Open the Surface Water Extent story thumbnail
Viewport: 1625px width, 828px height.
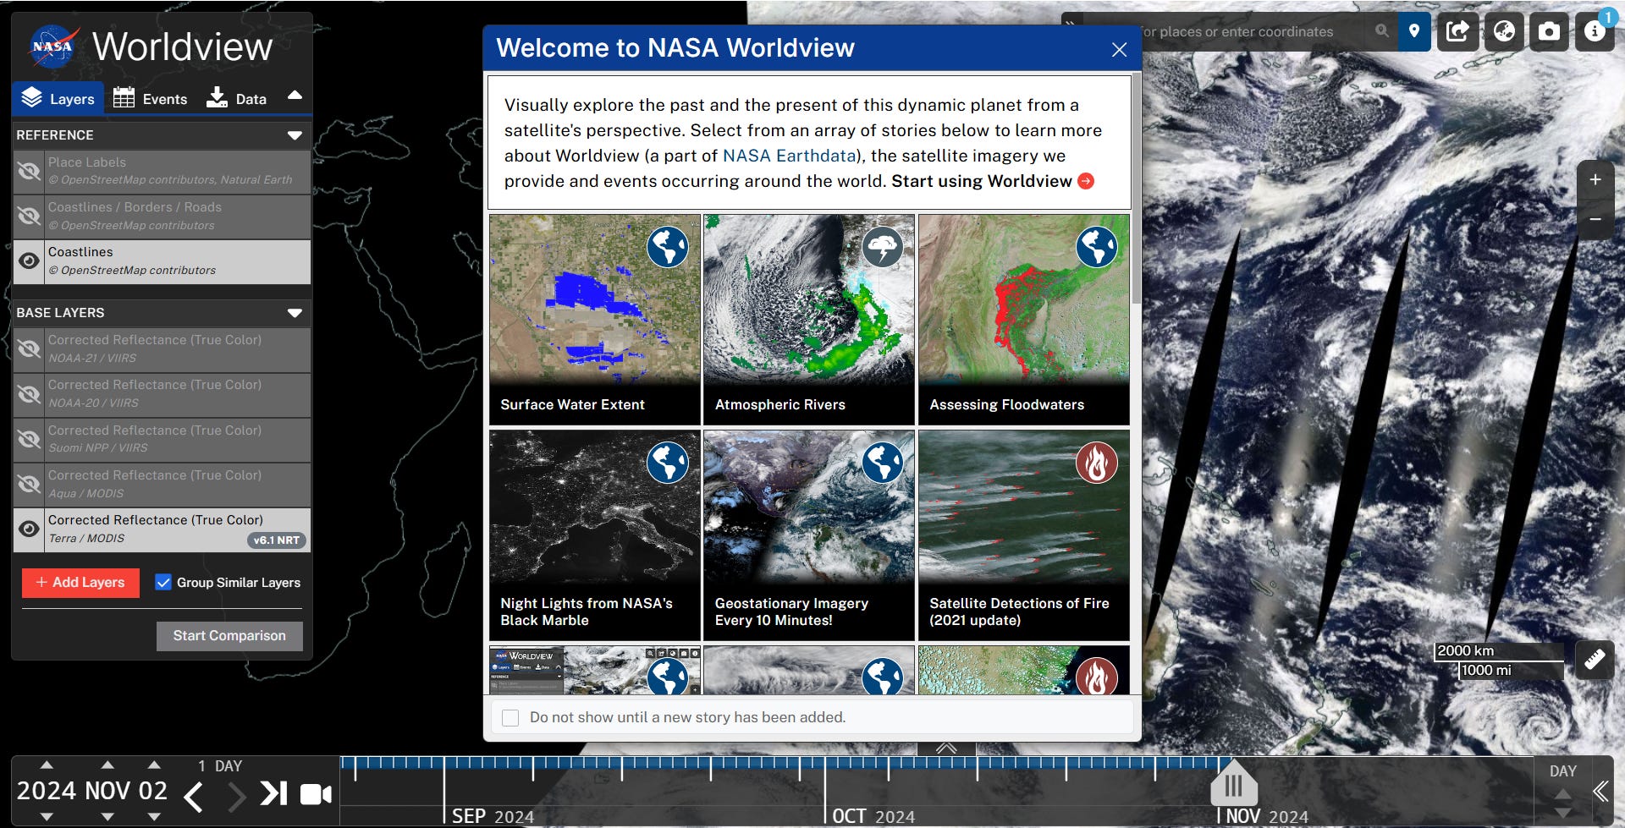[594, 319]
